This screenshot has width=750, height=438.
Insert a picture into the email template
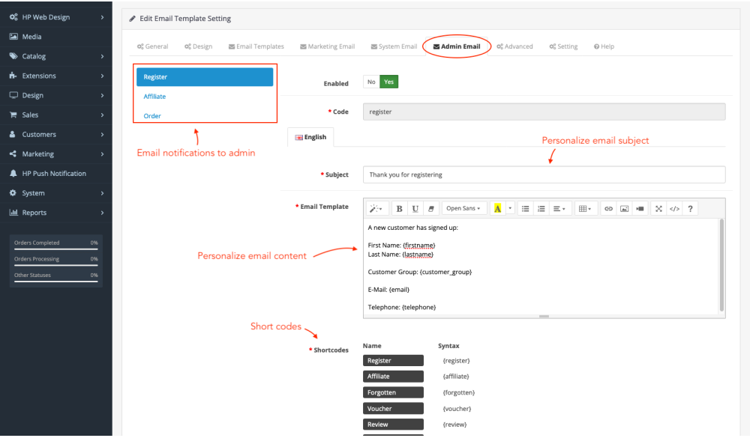624,208
